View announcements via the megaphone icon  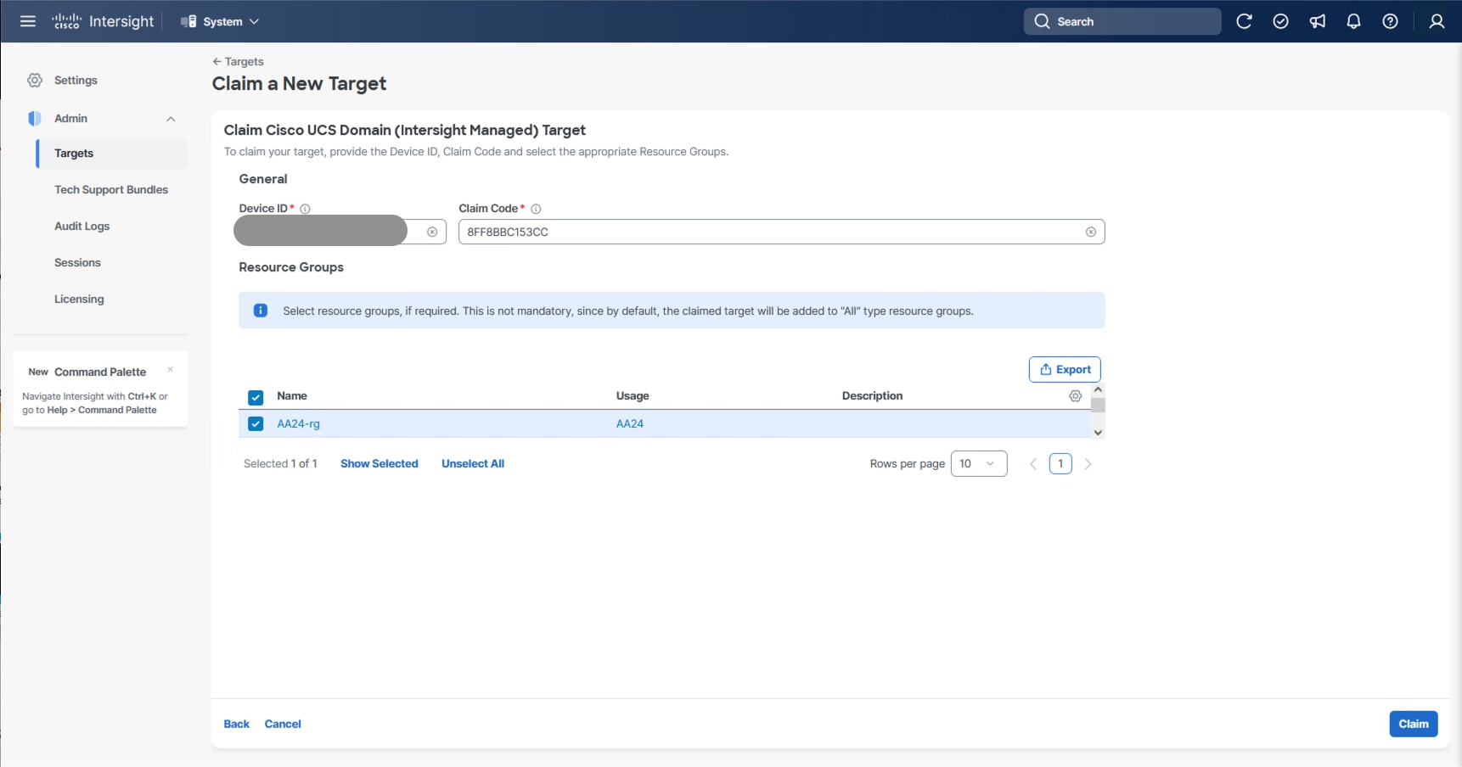click(1317, 21)
